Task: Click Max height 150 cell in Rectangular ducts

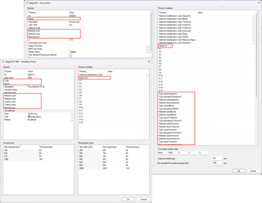Action: click(113, 153)
